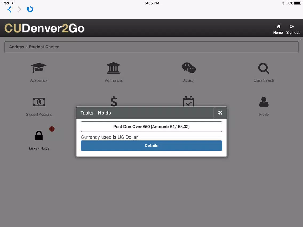Click the Student Account label
The width and height of the screenshot is (303, 227).
pos(39,115)
